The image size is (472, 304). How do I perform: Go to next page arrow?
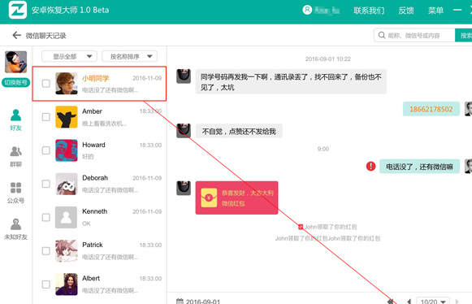click(457, 301)
